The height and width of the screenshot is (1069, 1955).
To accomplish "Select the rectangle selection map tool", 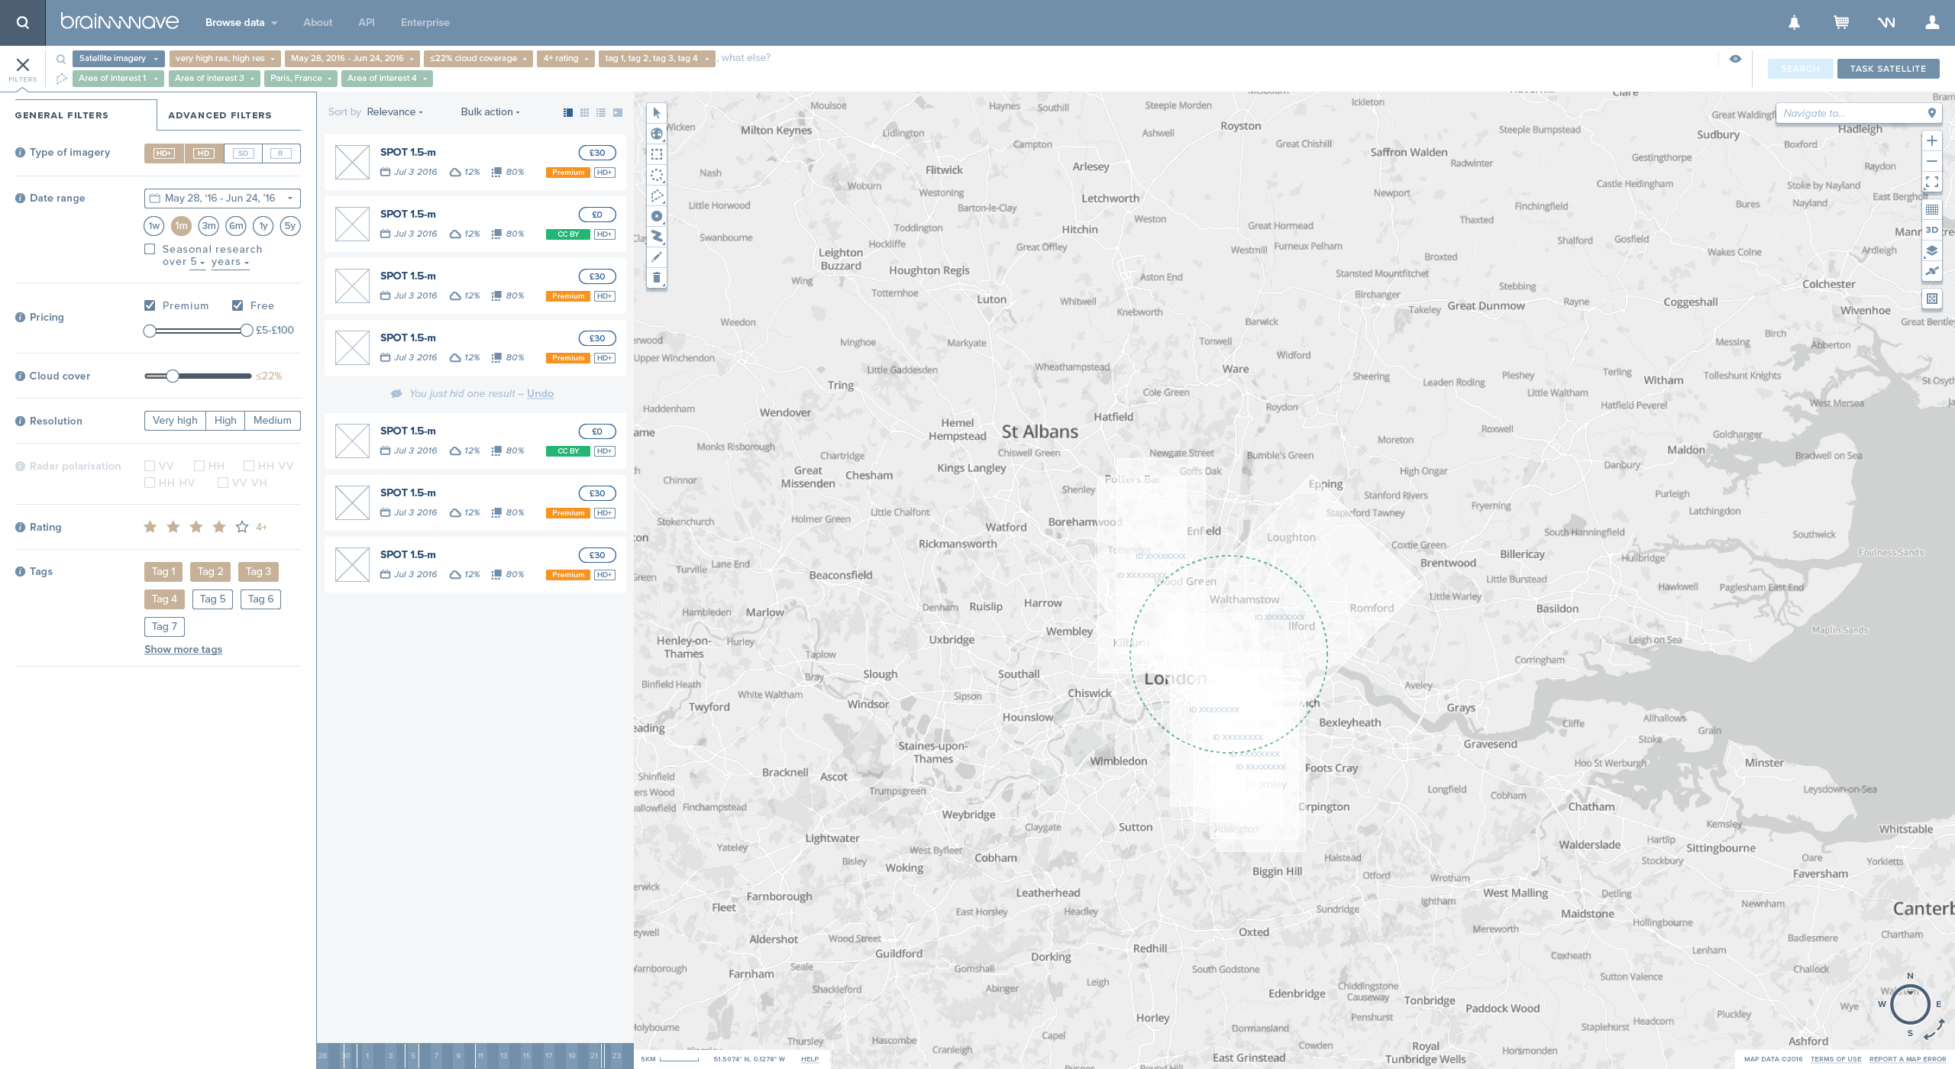I will pyautogui.click(x=656, y=154).
